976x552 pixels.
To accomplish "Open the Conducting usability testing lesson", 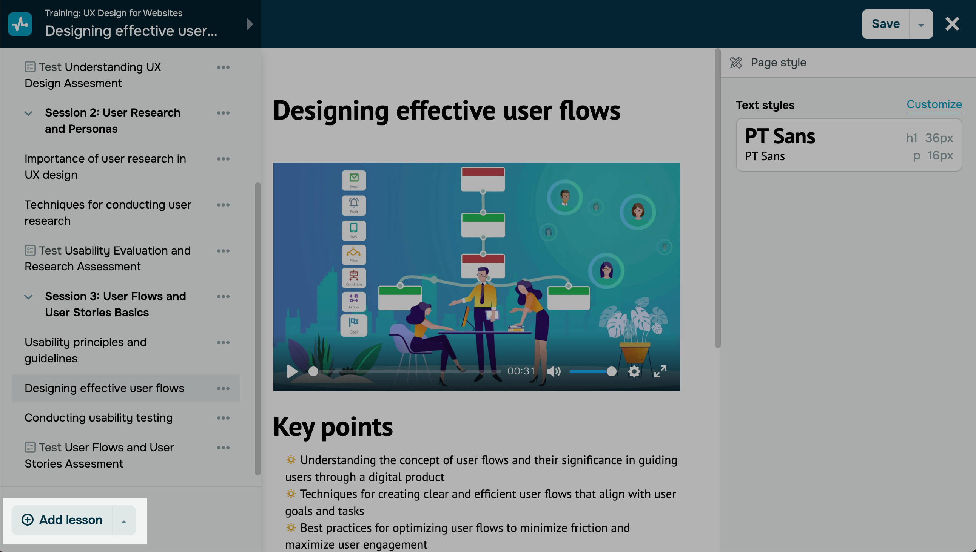I will [99, 418].
